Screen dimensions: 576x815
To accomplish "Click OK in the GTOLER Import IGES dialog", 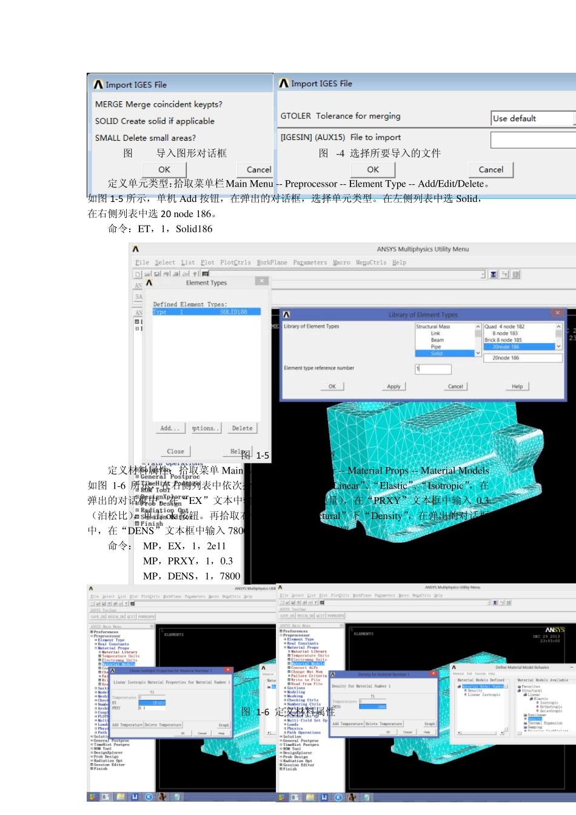I will point(373,170).
